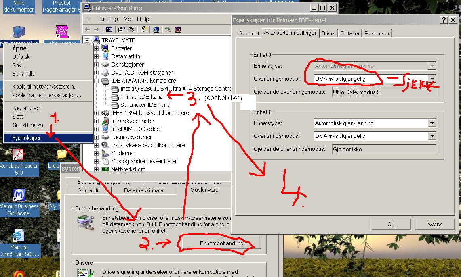Open the Fil menu in Enhetsbehandling
The height and width of the screenshot is (277, 461).
pos(88,19)
